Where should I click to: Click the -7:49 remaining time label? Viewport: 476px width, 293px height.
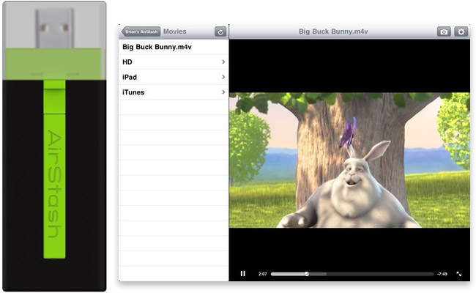pyautogui.click(x=442, y=274)
